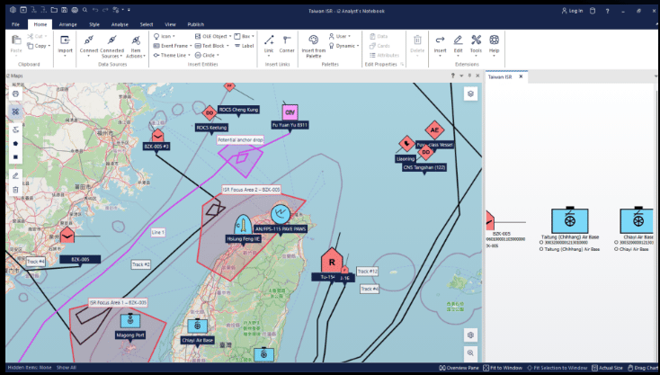660x375 pixels.
Task: Click the Magong Port map label
Action: [130, 335]
